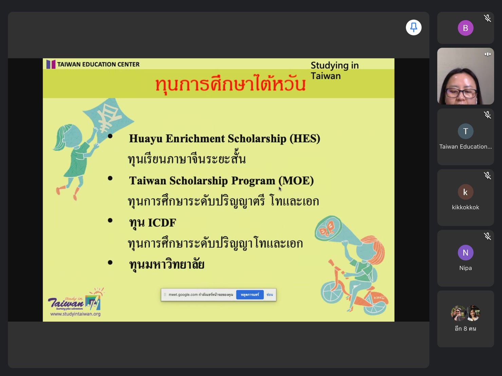Image resolution: width=502 pixels, height=376 pixels.
Task: Click the ทุนเรียนภาษาจีนระยะสั้น line
Action: click(x=187, y=158)
